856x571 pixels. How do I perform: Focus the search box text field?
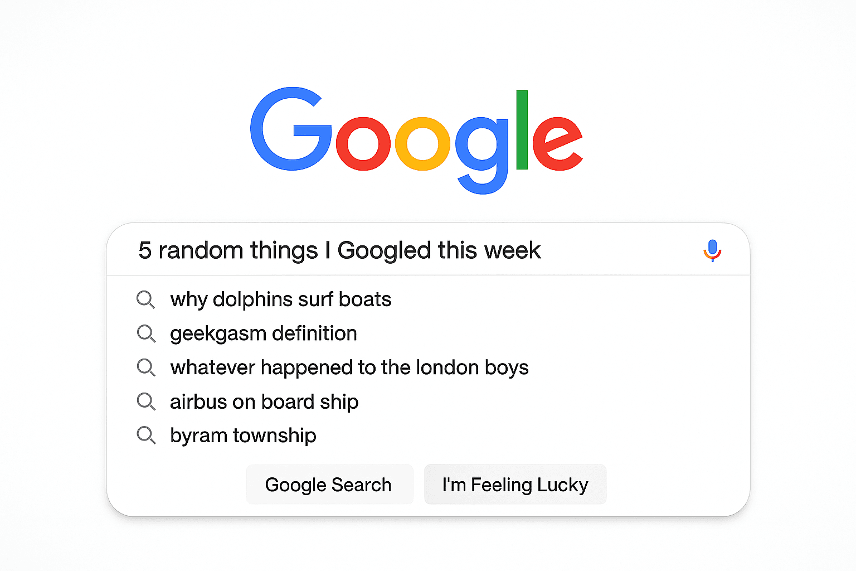point(390,250)
